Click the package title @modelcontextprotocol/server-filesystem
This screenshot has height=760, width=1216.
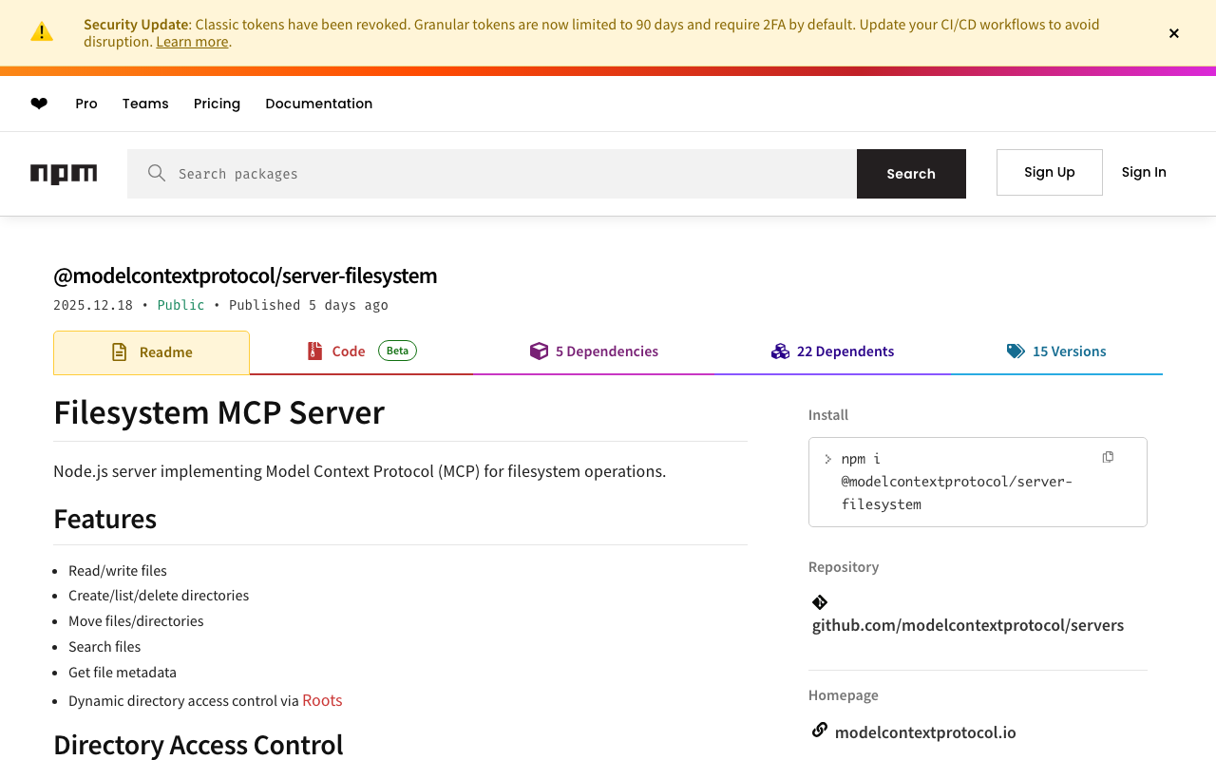tap(245, 275)
